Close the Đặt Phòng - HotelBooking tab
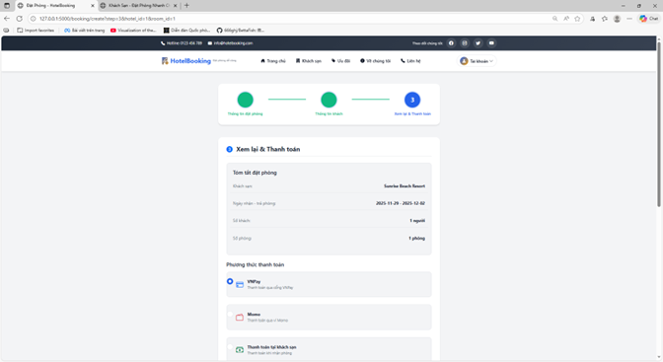The image size is (663, 362). point(93,6)
